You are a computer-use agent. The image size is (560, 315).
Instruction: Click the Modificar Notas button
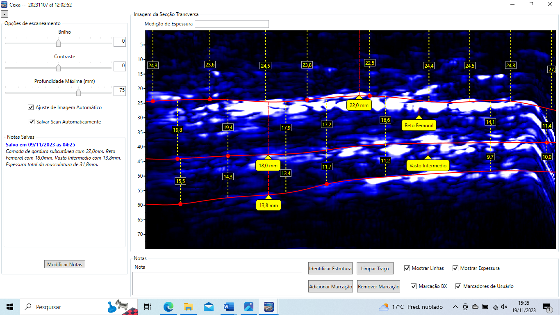(65, 265)
